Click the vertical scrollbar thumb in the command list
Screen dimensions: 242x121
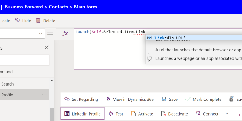pos(52,114)
